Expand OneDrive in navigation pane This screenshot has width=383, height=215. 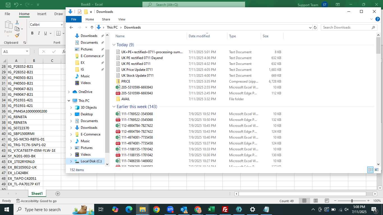click(x=69, y=92)
